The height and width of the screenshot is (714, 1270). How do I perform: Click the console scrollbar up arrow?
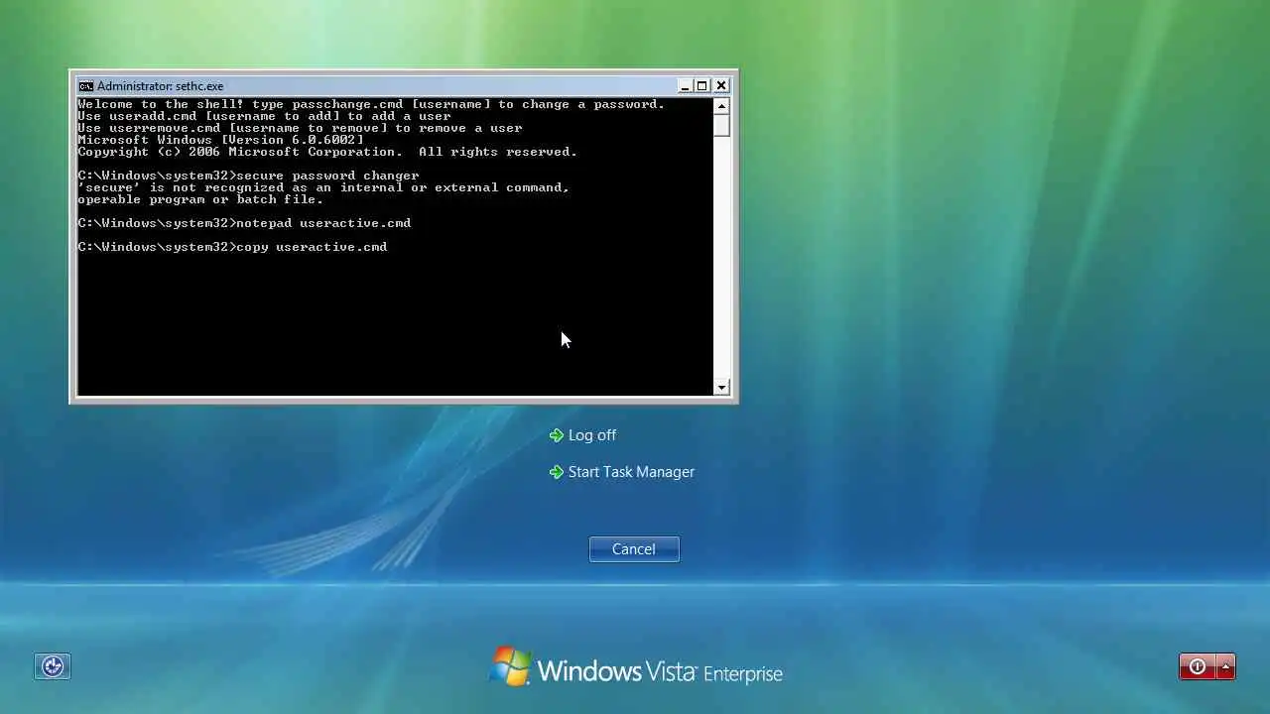pos(721,106)
